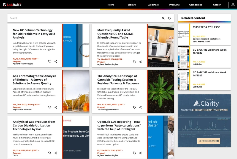This screenshot has height=159, width=237.
Task: Share the OpenLab CDS Reporting webinar
Action: (x=140, y=153)
